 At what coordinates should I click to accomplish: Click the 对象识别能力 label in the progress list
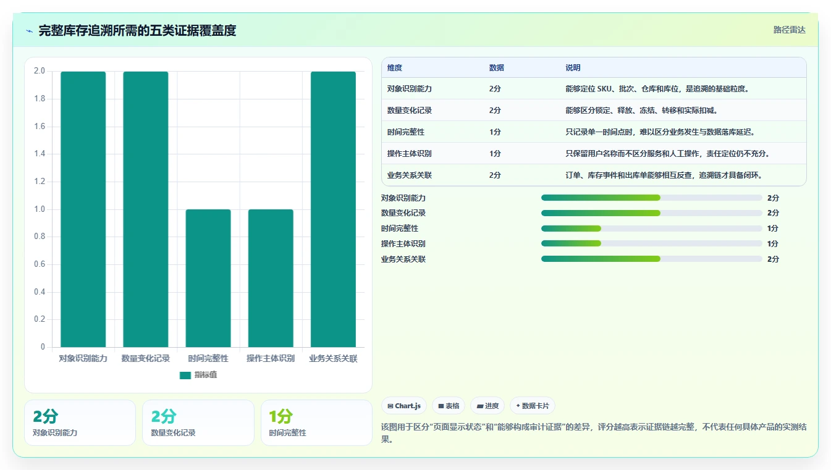tap(403, 198)
